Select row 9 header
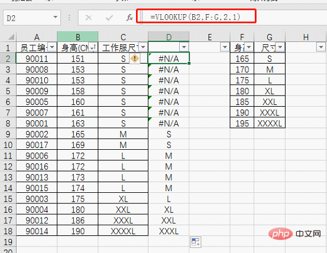This screenshot has height=253, width=327. pyautogui.click(x=8, y=134)
